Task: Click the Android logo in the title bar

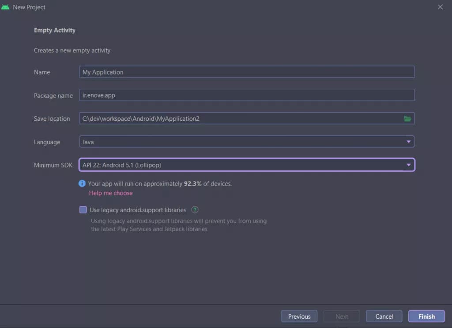Action: pyautogui.click(x=5, y=7)
